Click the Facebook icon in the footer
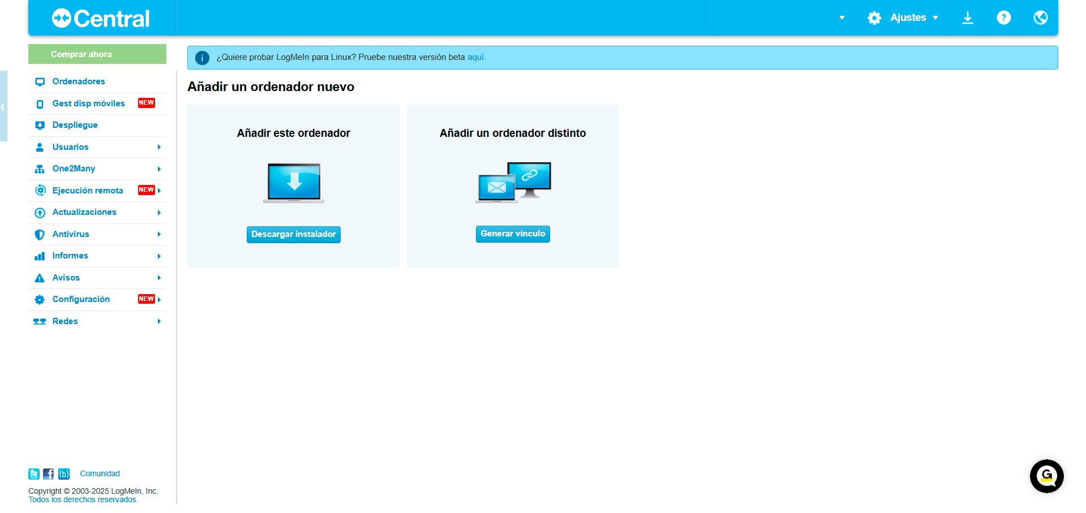Screen dimensions: 1086x513 [49, 474]
